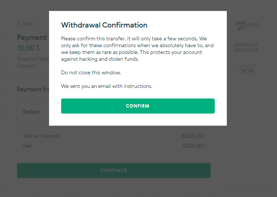Click the 'We sent you an email' message
277x197 pixels.
tap(106, 86)
